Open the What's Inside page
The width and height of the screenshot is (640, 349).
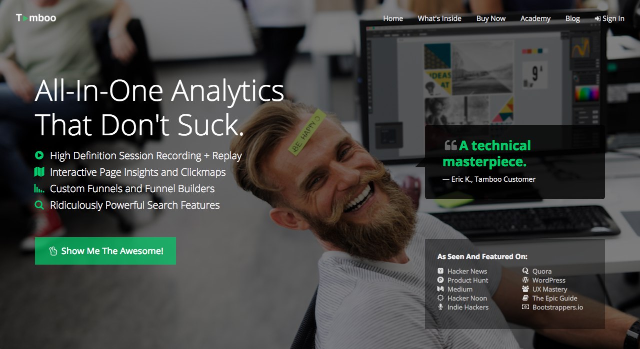[439, 18]
